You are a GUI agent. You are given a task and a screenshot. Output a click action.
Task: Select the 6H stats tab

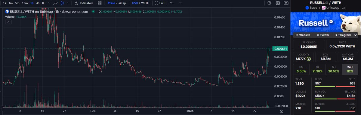[334, 69]
